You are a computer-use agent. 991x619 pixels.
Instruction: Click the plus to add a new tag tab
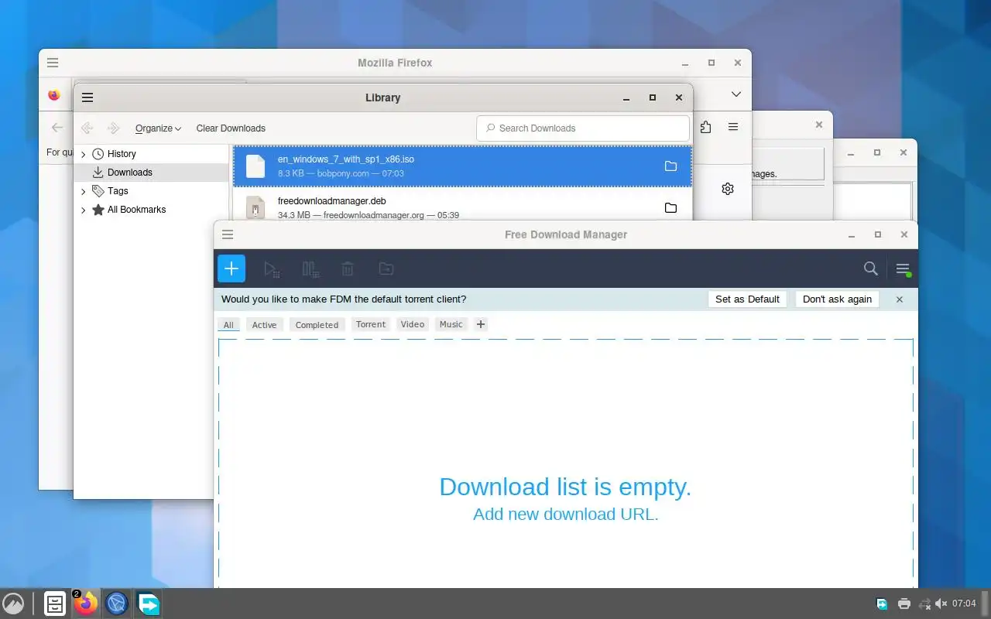tap(481, 325)
